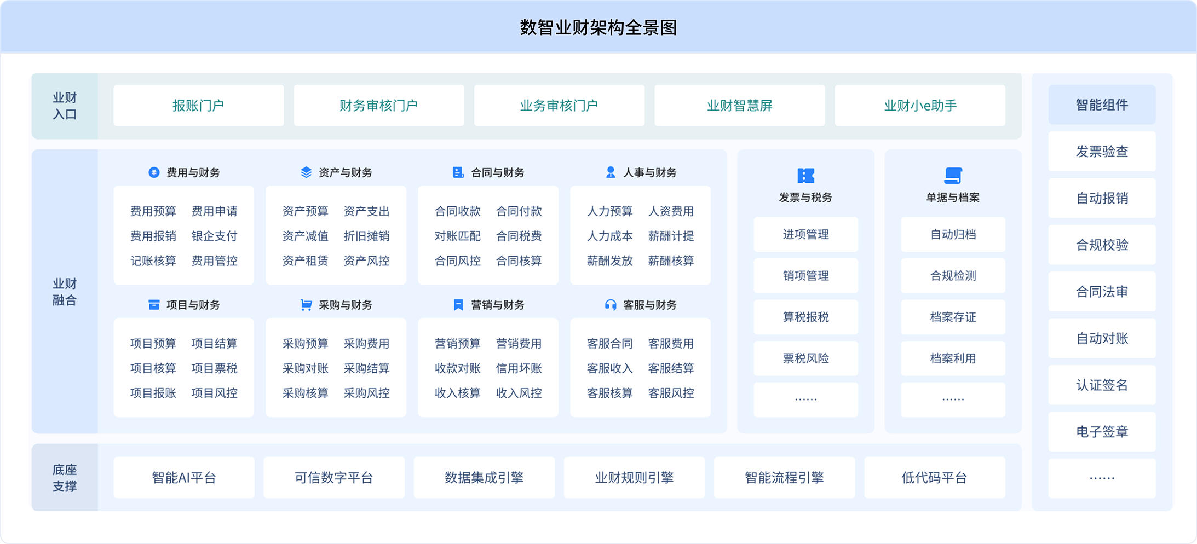Image resolution: width=1197 pixels, height=544 pixels.
Task: Click the 项目与财务 archive box icon
Action: (x=154, y=305)
